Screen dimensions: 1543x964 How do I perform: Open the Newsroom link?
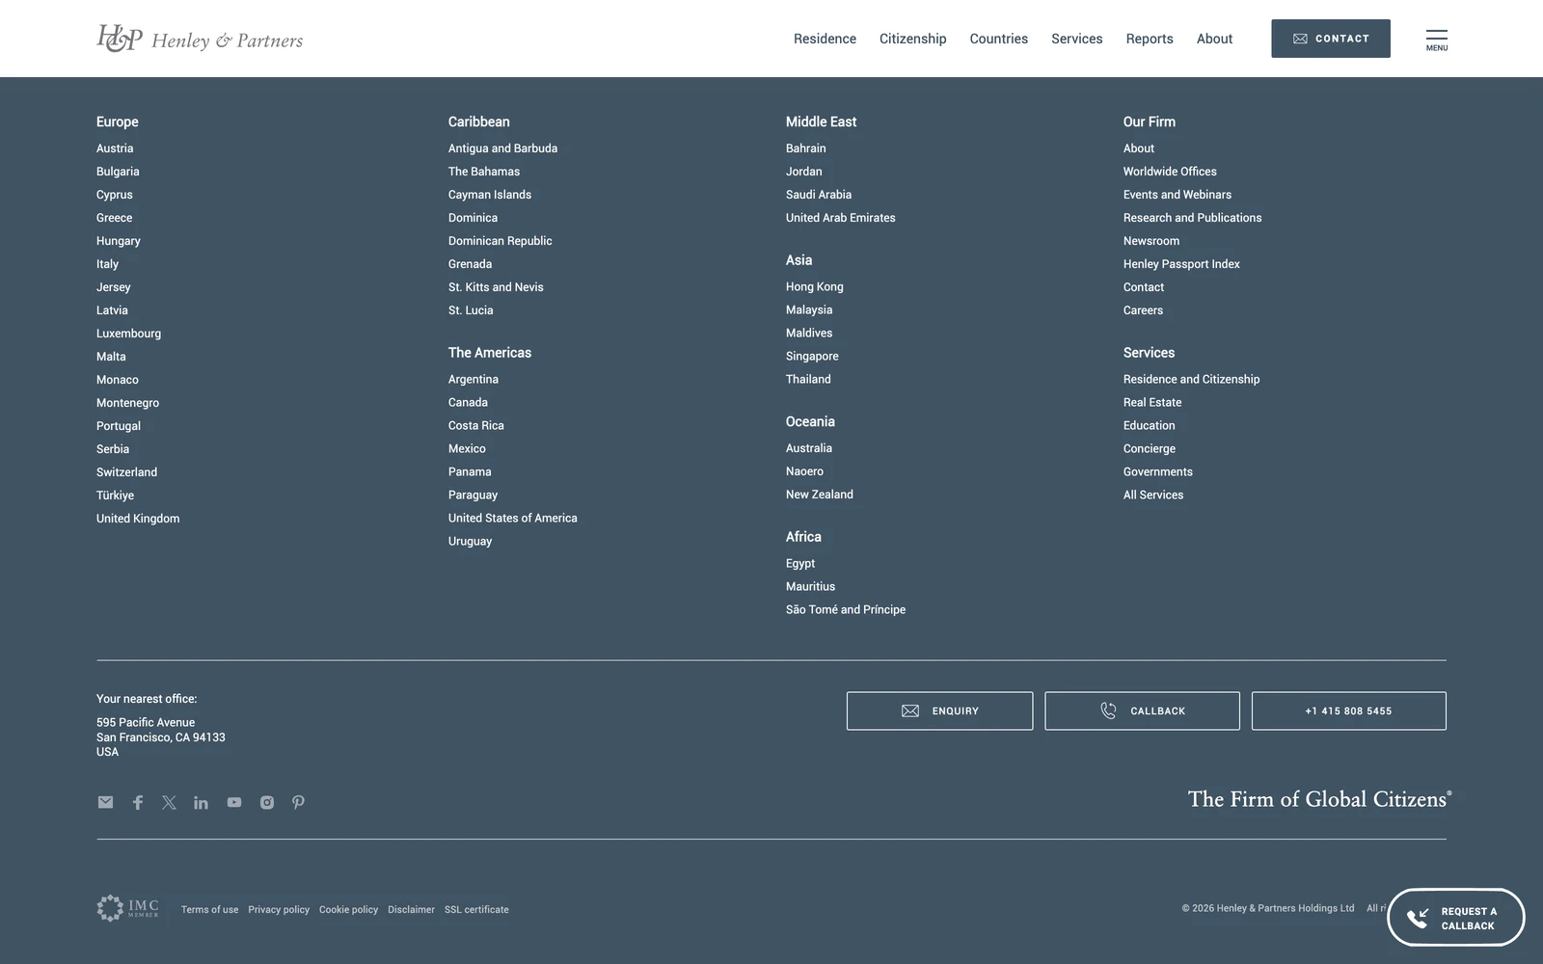(1151, 241)
